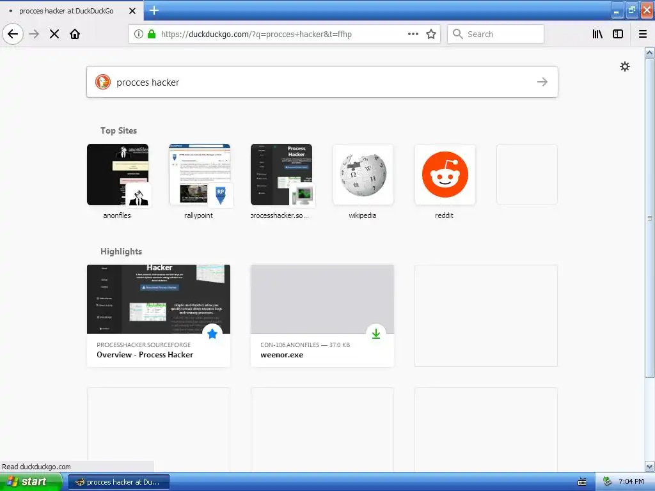The height and width of the screenshot is (491, 655).
Task: Click the 7:04 PM taskbar clock
Action: coord(631,482)
